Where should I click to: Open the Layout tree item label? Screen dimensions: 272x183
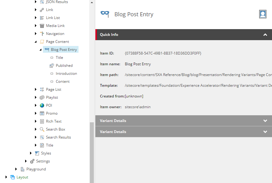click(x=22, y=177)
